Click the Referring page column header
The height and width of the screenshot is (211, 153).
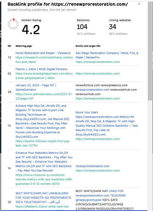click(x=24, y=46)
